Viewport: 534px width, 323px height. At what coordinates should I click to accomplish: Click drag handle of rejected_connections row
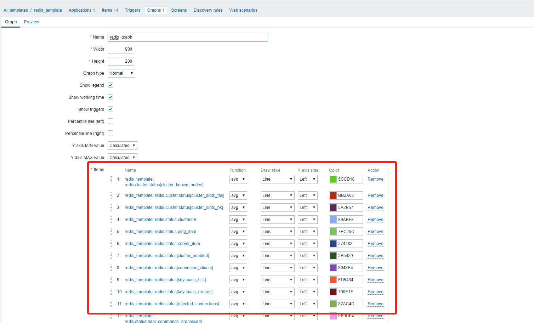click(x=111, y=304)
